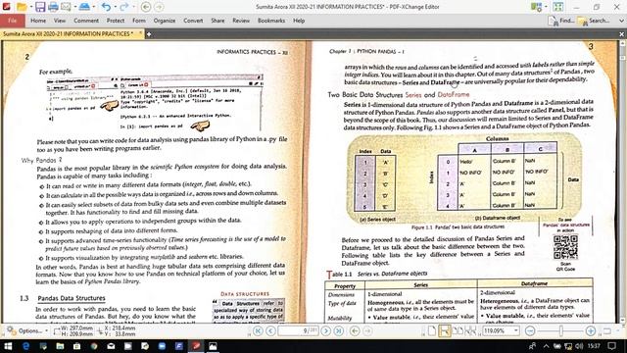Select two pages continuous layout

pos(470,331)
